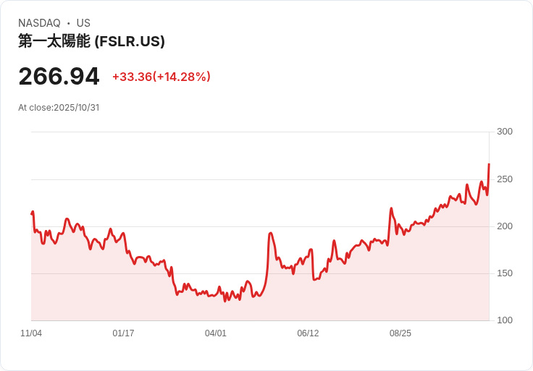
Task: Click the +33.36(+14.28%) price change text
Action: coord(161,77)
